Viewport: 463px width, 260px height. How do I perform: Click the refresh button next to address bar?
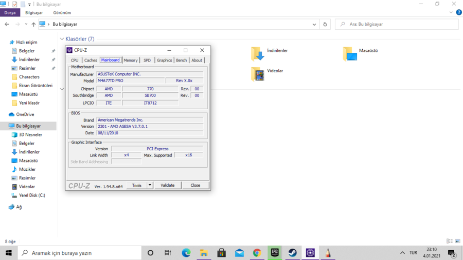pyautogui.click(x=325, y=24)
